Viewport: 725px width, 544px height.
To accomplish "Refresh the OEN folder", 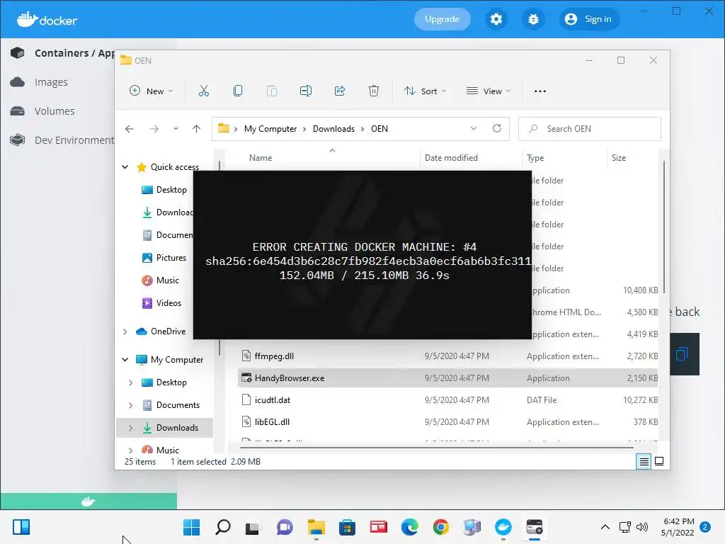I will click(497, 129).
